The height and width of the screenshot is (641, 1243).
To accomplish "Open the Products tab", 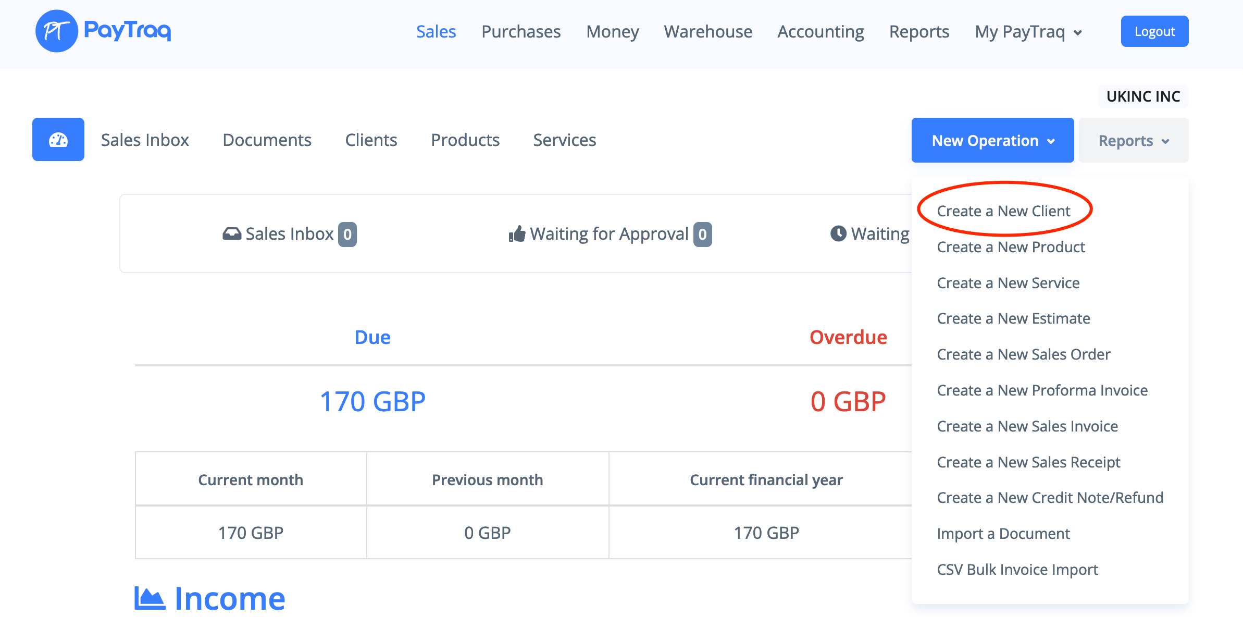I will point(465,140).
